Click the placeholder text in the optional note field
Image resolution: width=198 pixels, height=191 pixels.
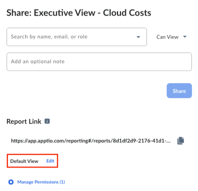(38, 61)
